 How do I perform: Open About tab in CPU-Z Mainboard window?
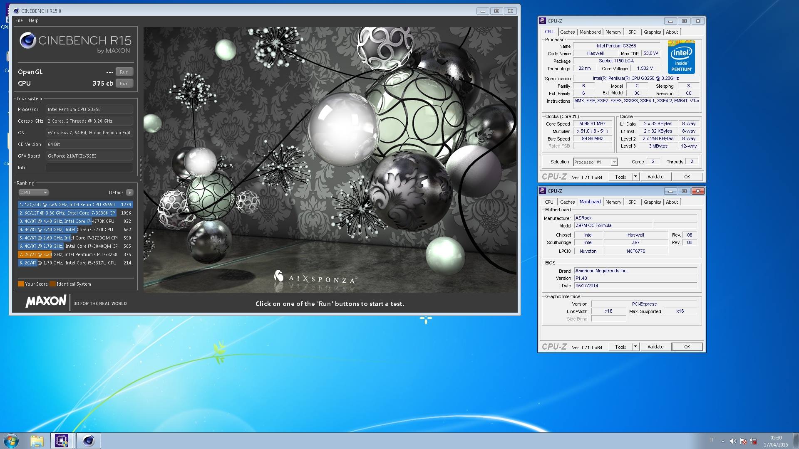click(672, 202)
